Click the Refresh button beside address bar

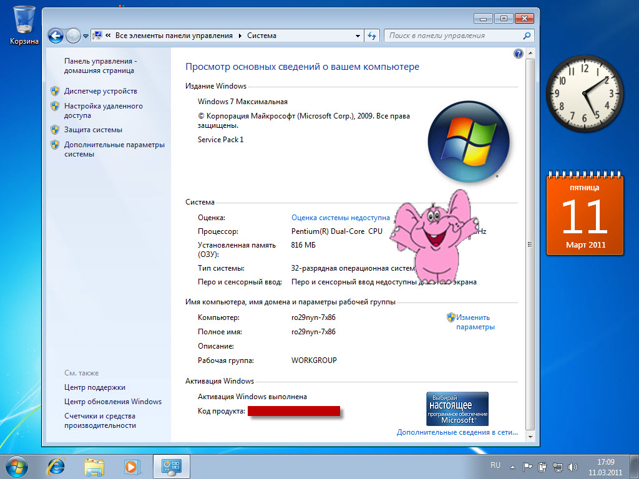pyautogui.click(x=373, y=36)
